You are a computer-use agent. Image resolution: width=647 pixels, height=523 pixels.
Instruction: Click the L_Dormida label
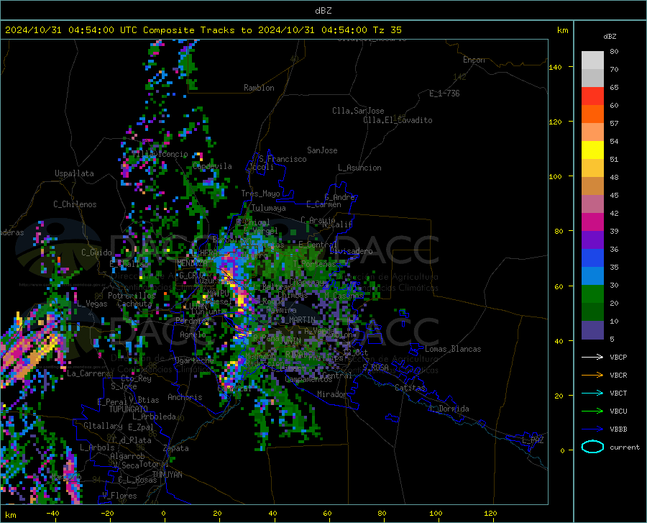(449, 409)
